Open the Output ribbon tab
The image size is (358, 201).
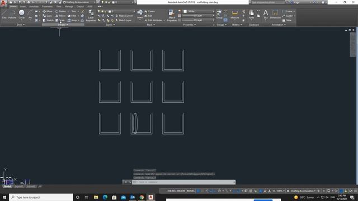pyautogui.click(x=80, y=6)
